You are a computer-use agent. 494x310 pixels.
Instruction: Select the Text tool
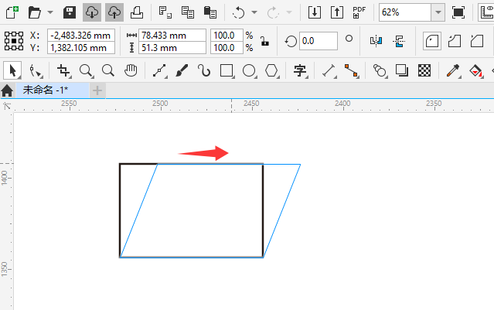coord(300,70)
